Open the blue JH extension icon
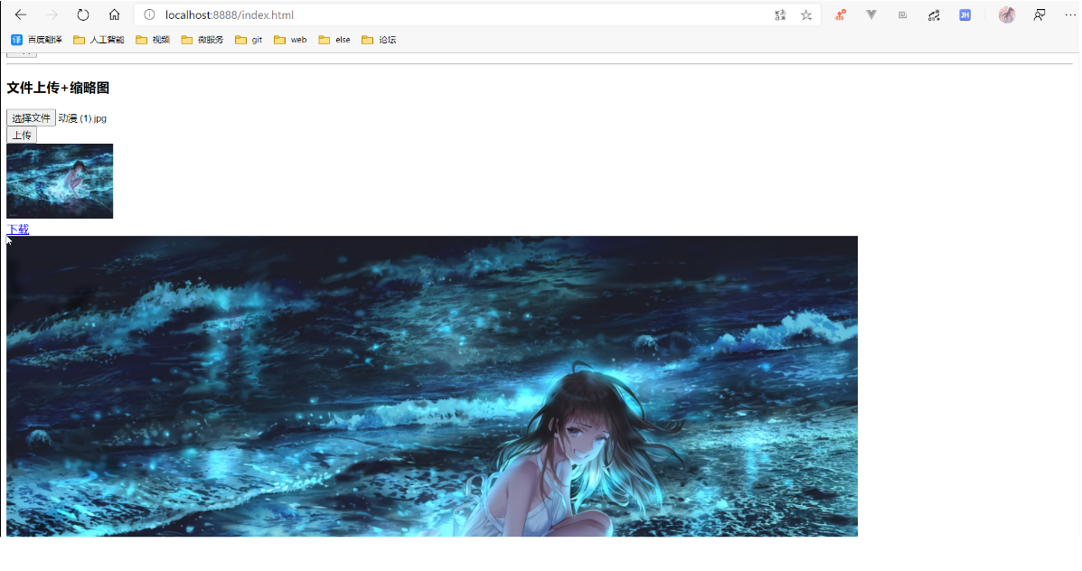1082x571 pixels. pos(964,14)
